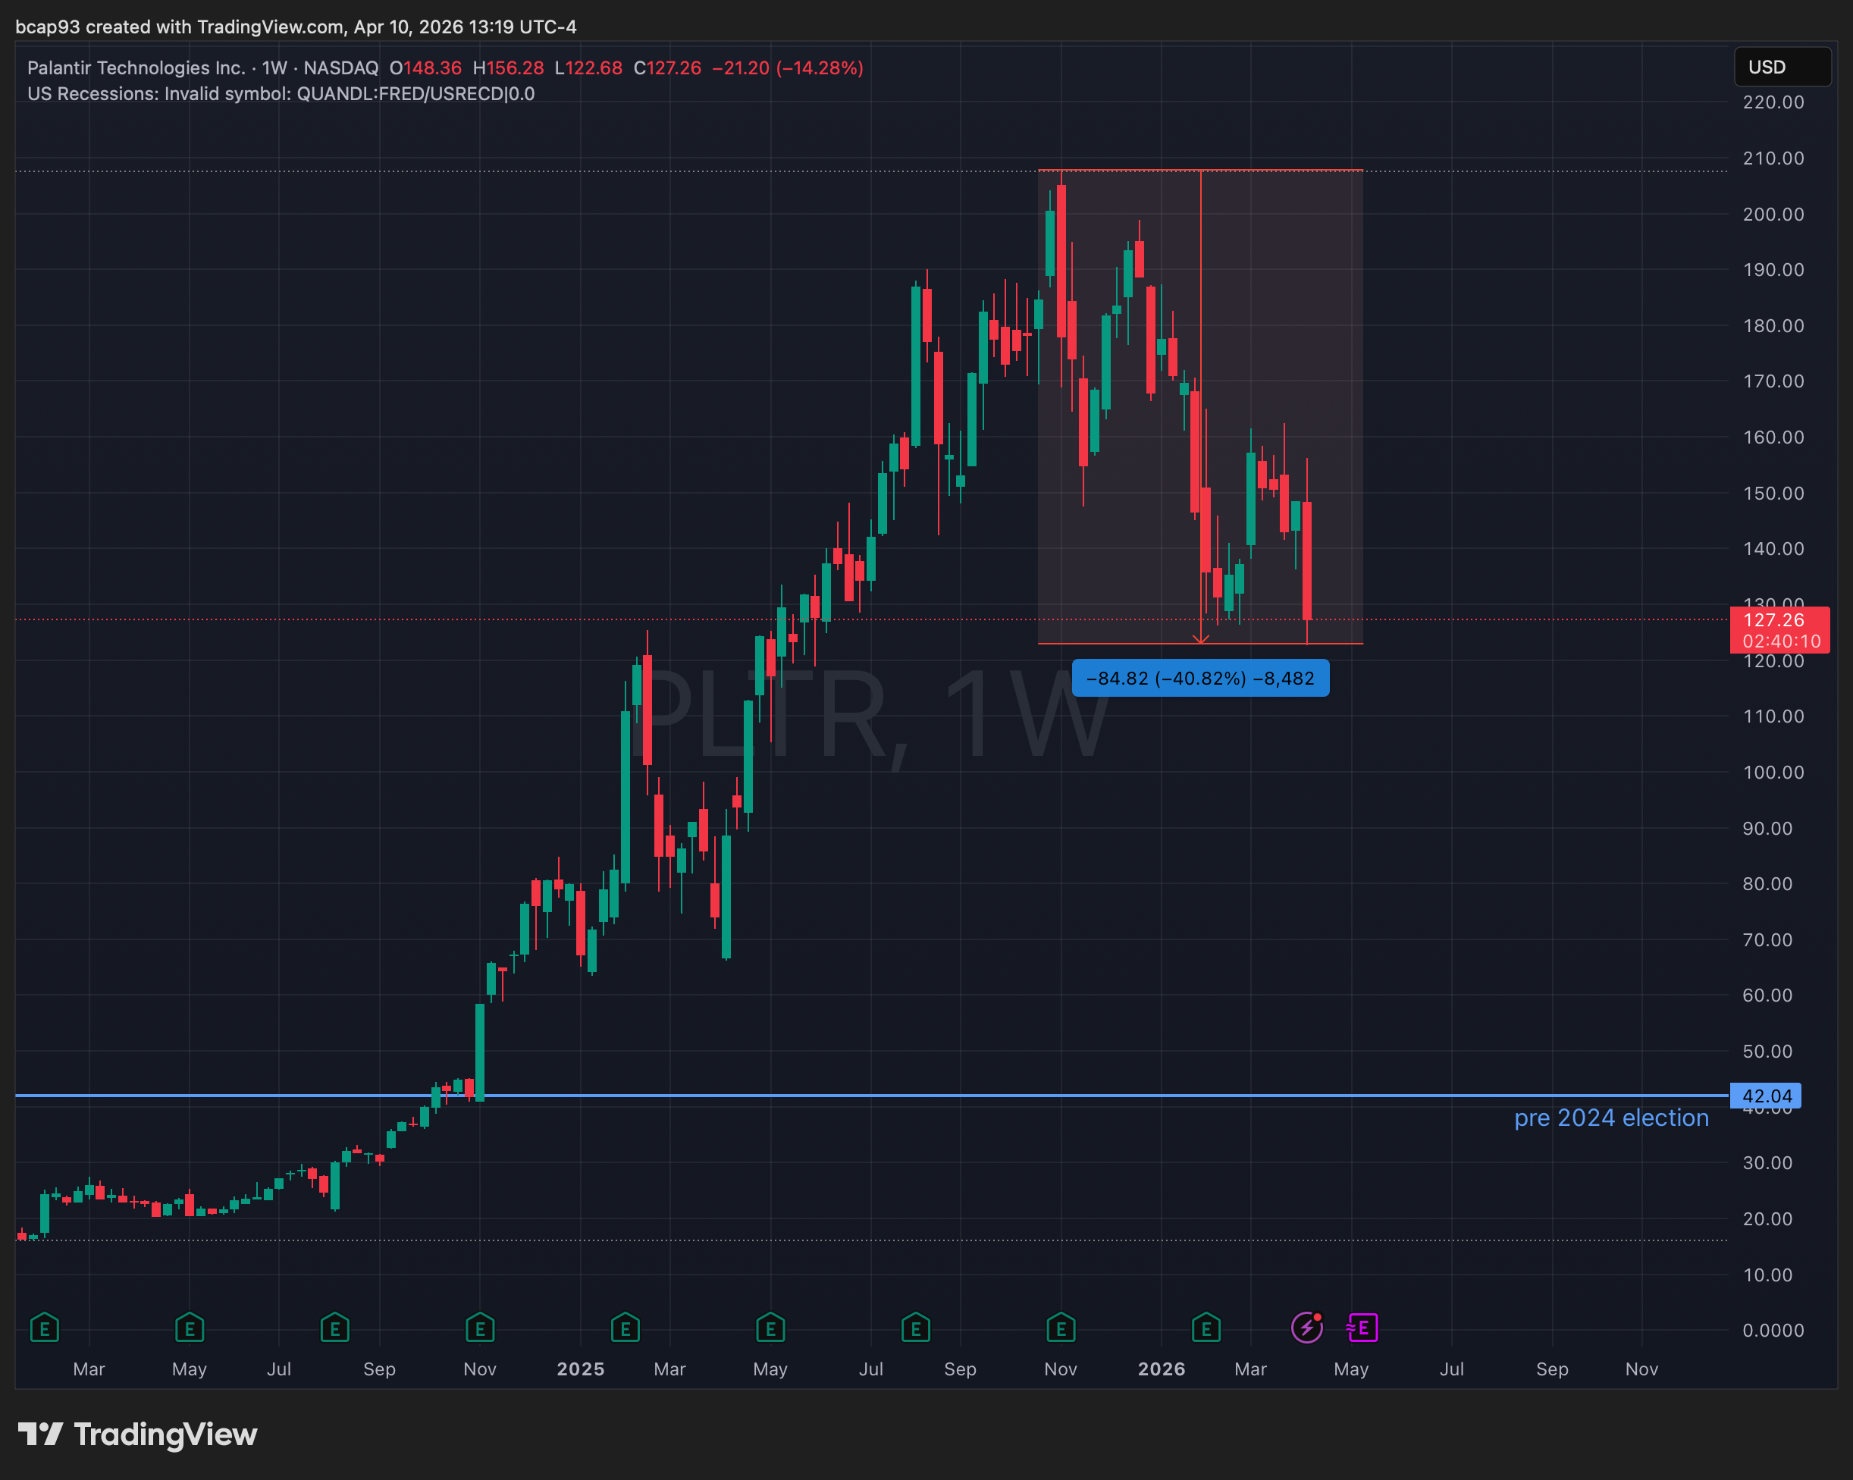
Task: Click the 180.00 price scale label
Action: (1773, 326)
